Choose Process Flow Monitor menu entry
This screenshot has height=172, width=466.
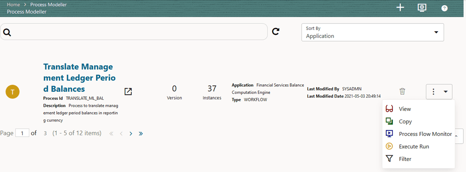(x=419, y=134)
